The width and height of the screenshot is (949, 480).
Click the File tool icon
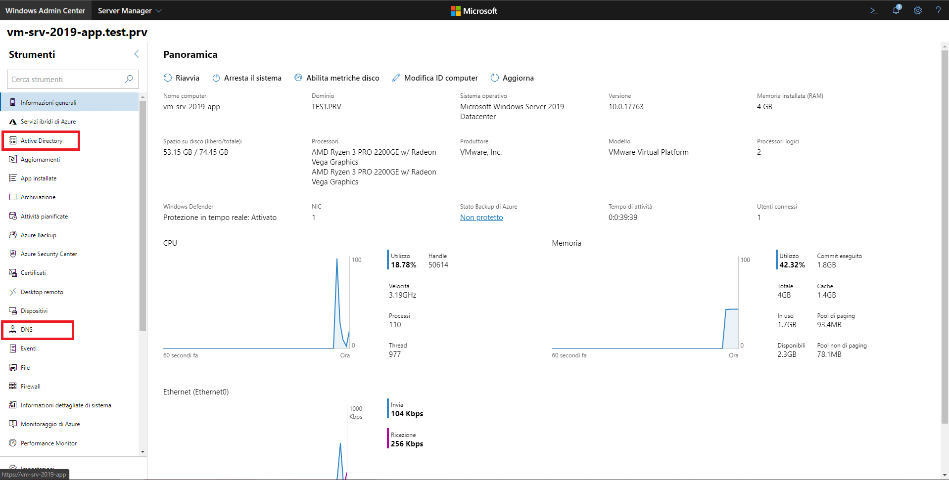coord(13,367)
